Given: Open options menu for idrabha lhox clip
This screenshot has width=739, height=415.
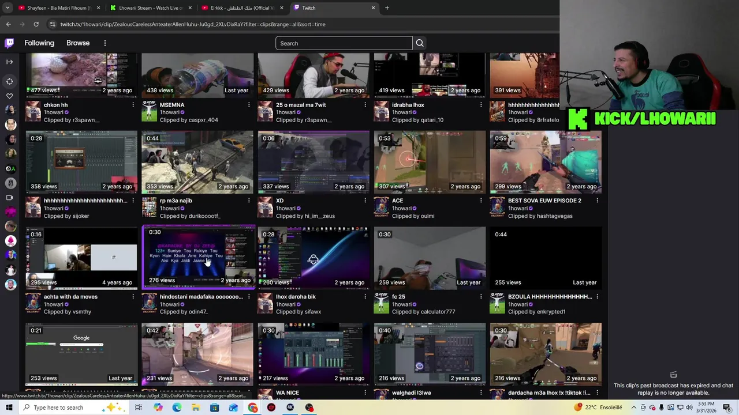Looking at the screenshot, I should (x=481, y=105).
